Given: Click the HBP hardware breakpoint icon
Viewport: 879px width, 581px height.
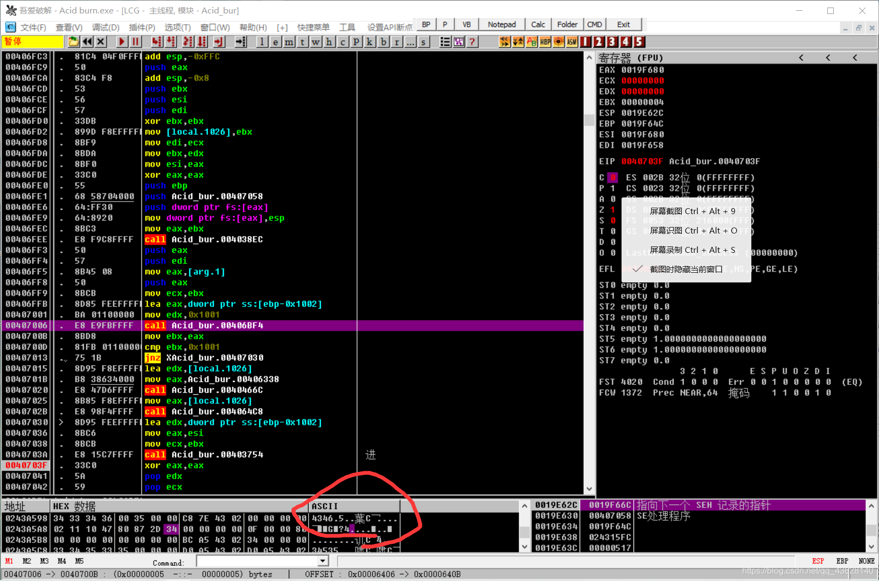Looking at the screenshot, I should (x=545, y=41).
